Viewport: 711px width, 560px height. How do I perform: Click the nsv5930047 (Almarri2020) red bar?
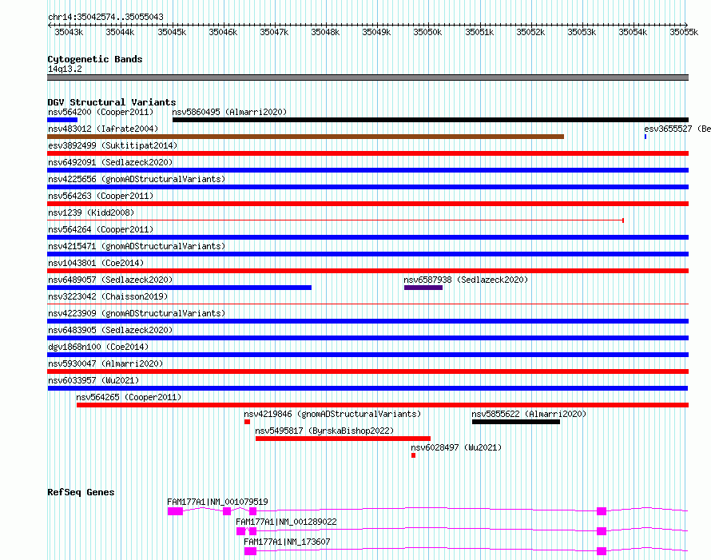(x=367, y=371)
